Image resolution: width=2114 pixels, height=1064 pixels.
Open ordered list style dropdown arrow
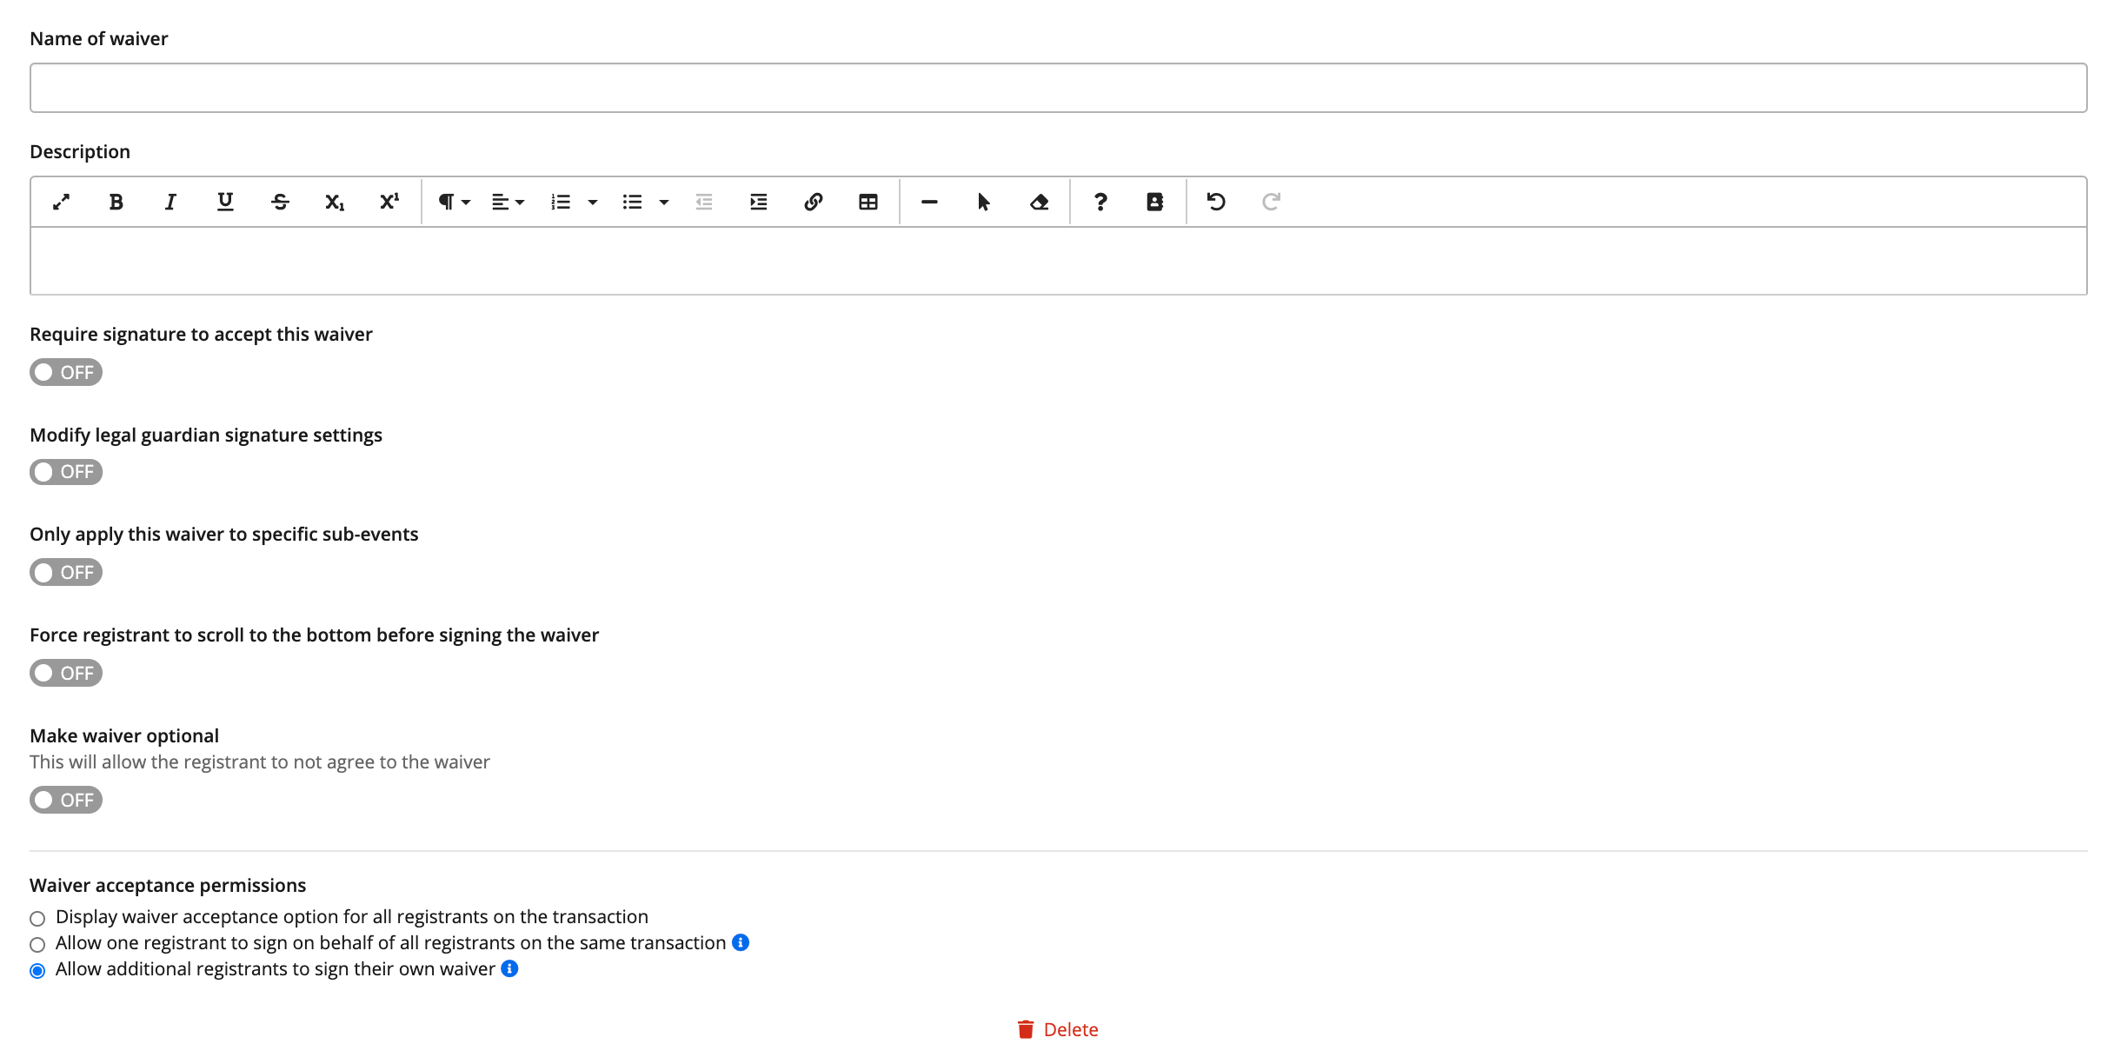tap(593, 202)
